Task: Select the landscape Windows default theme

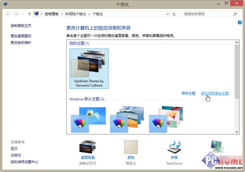Action: coord(127,119)
